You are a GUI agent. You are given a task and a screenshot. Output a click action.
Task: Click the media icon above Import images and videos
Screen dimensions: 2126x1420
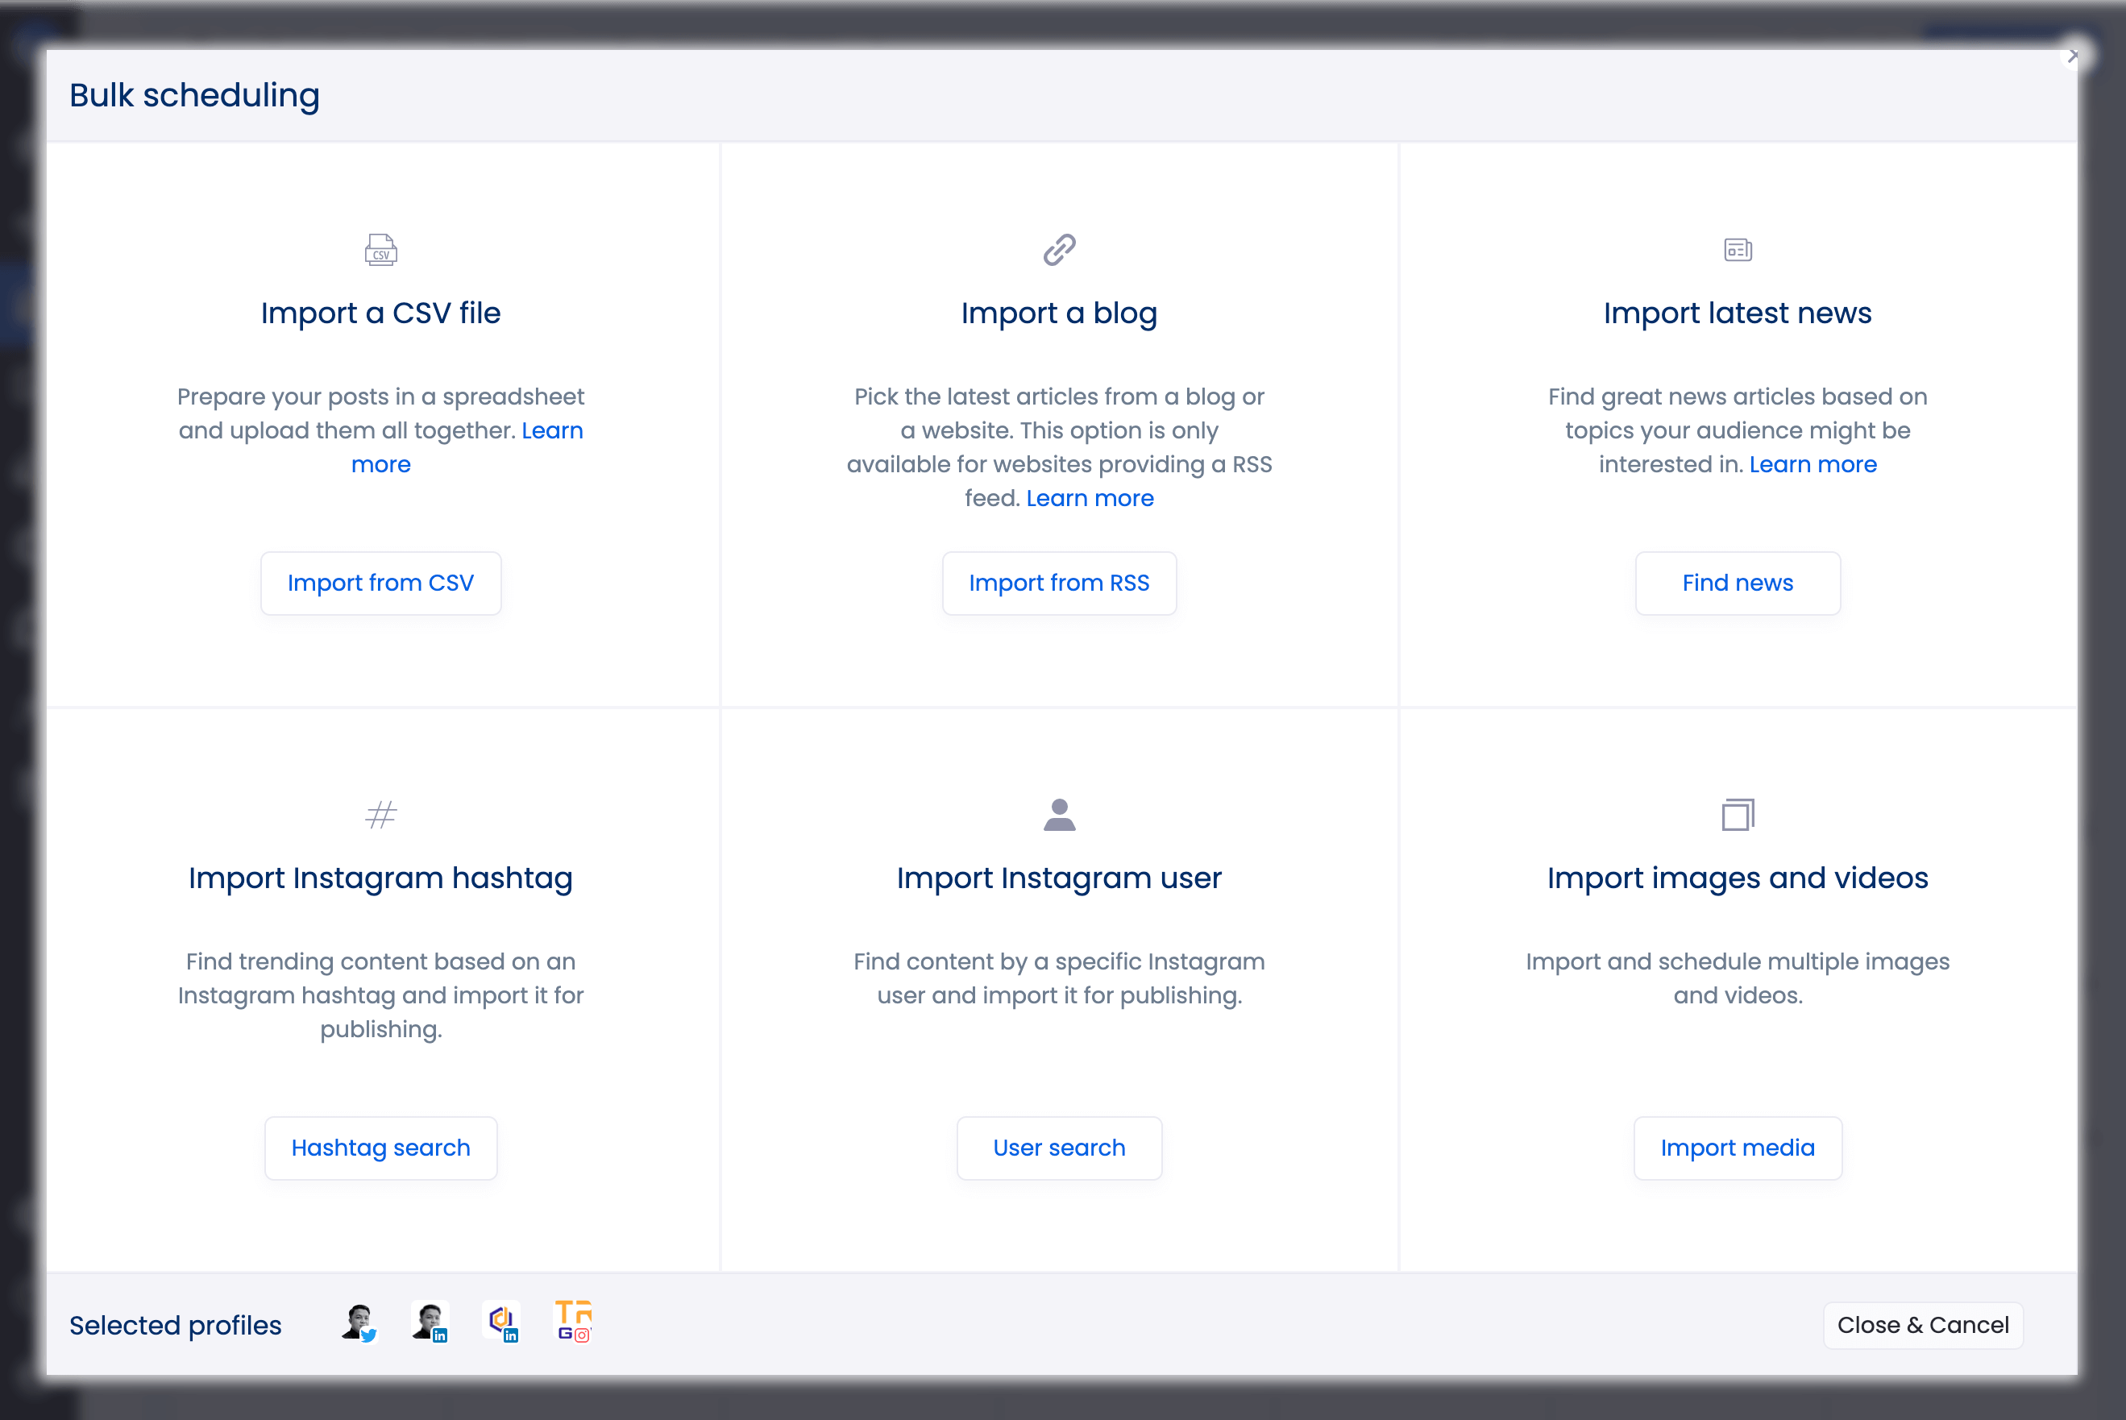[1738, 814]
